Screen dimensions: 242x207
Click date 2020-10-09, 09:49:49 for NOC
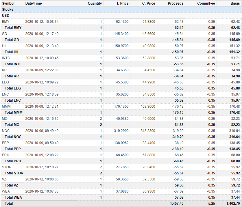[x=42, y=131]
